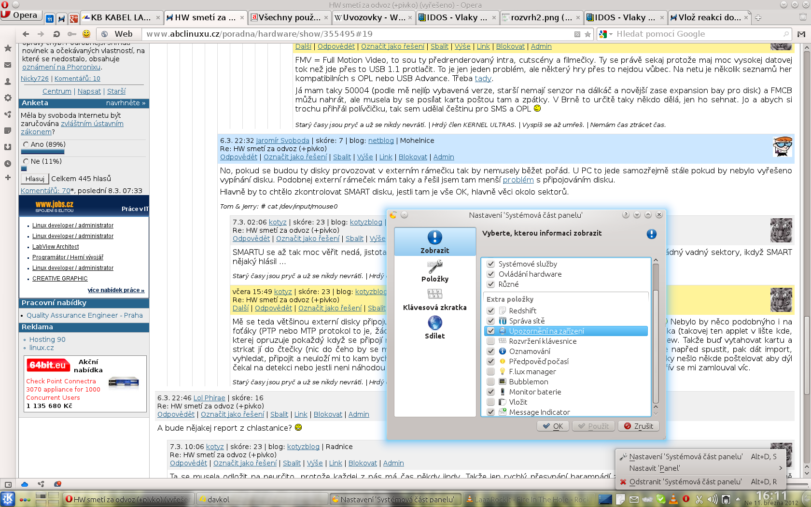Screen dimensions: 811x507
Task: Open the closed tabs trash dropdown
Action: (x=803, y=17)
